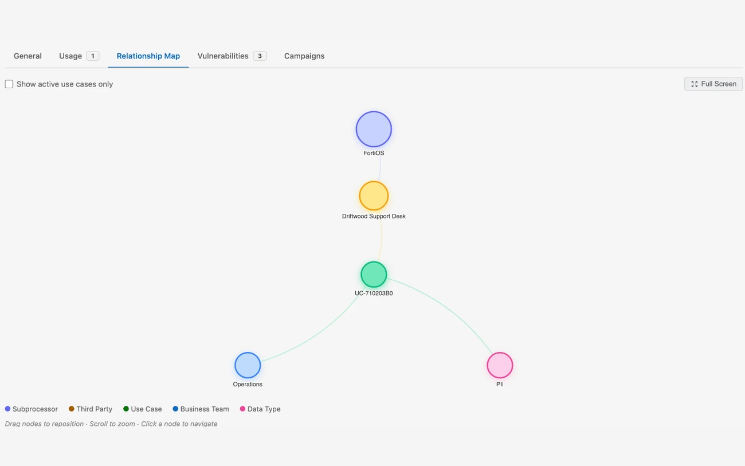Viewport: 745px width, 466px height.
Task: Click the 'PII' node label text
Action: (500, 384)
